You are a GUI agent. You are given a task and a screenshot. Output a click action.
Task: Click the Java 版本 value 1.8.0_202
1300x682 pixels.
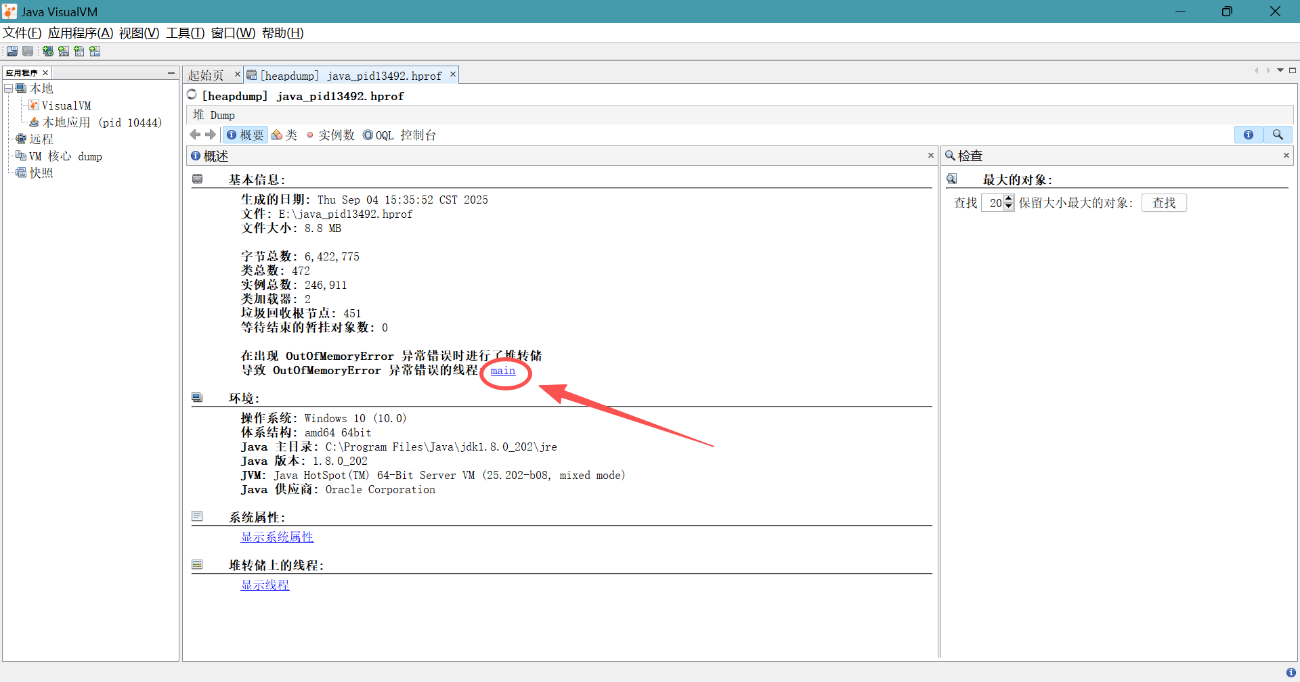coord(340,461)
